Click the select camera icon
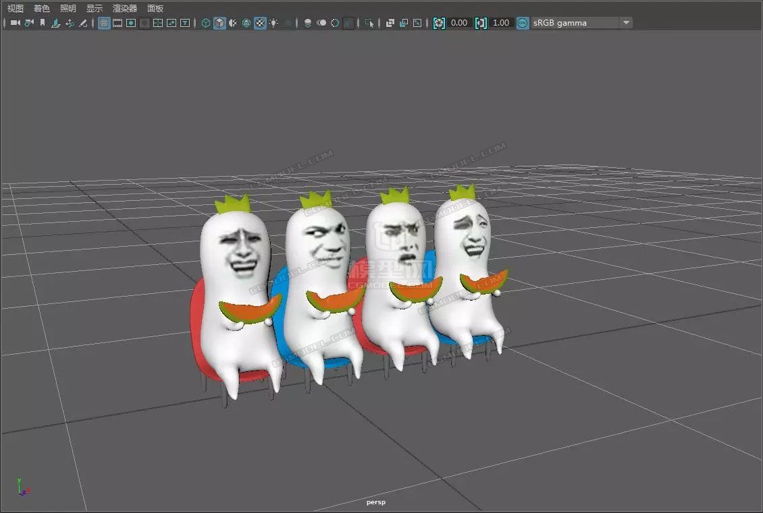763x513 pixels. [15, 23]
